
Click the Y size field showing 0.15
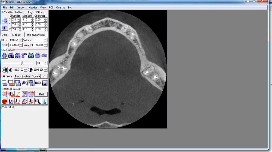click(x=26, y=24)
